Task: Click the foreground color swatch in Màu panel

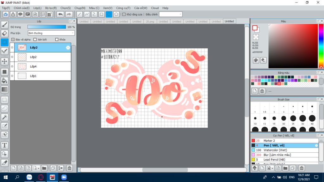Action: click(255, 28)
